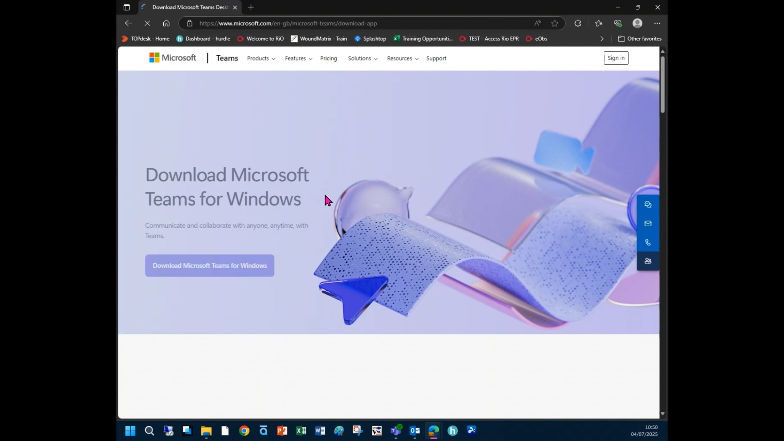784x441 pixels.
Task: Click the phone contact icon
Action: tap(648, 242)
